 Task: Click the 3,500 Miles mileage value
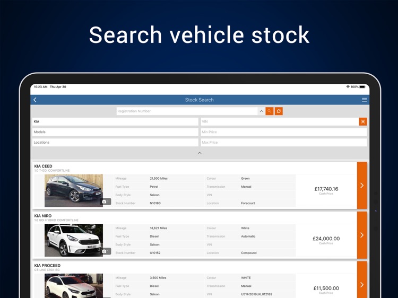[158, 278]
